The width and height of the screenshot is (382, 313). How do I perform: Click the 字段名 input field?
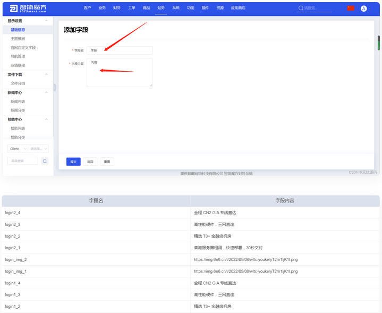pos(120,50)
